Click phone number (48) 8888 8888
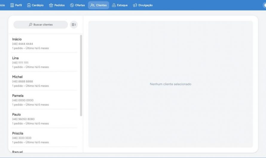Image resolution: width=266 pixels, height=158 pixels. [22, 81]
